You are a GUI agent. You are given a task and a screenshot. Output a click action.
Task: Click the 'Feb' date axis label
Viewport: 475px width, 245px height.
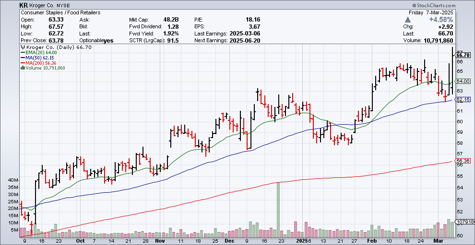coord(372,241)
